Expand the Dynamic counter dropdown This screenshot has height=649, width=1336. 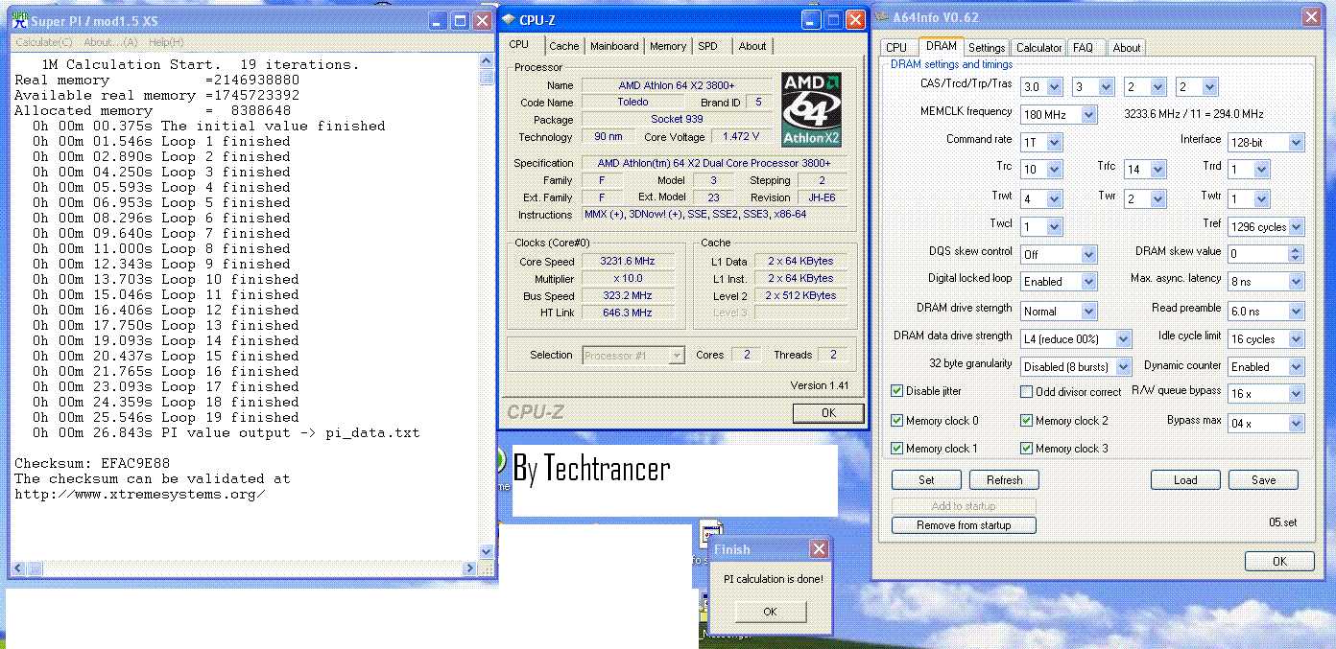[x=1296, y=367]
